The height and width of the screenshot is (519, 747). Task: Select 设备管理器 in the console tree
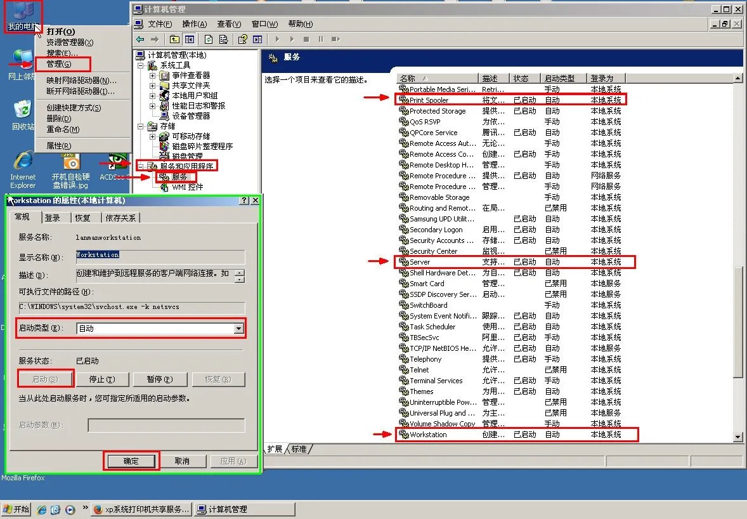[x=191, y=116]
